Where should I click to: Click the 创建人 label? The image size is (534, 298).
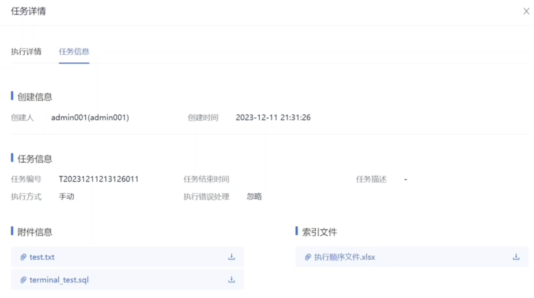click(23, 118)
